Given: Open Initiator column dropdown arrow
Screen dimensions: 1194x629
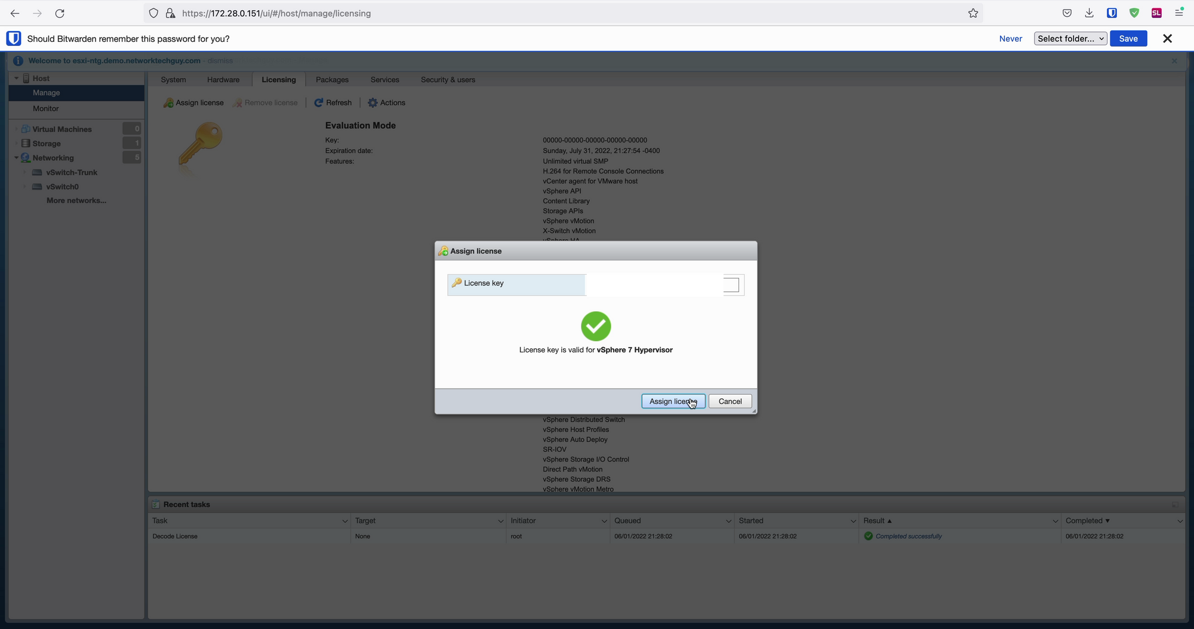Looking at the screenshot, I should click(x=604, y=521).
